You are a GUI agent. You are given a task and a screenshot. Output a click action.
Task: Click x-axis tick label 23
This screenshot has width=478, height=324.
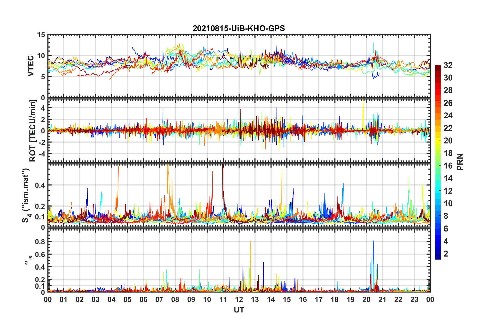[414, 299]
